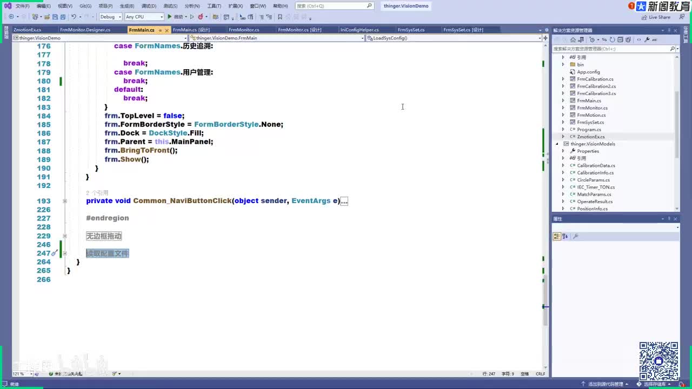Click the Hot Reload flame icon
This screenshot has height=389, width=692.
(x=201, y=17)
